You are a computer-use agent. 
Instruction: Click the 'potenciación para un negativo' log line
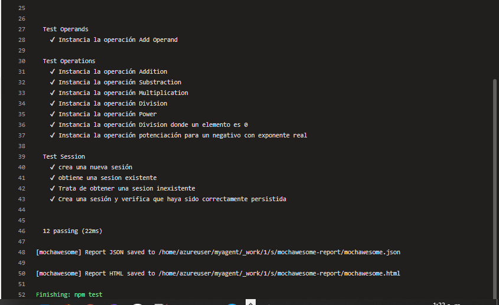click(x=178, y=136)
